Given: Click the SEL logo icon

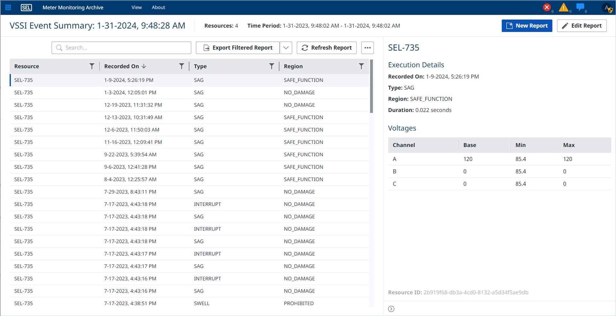Looking at the screenshot, I should click(26, 7).
